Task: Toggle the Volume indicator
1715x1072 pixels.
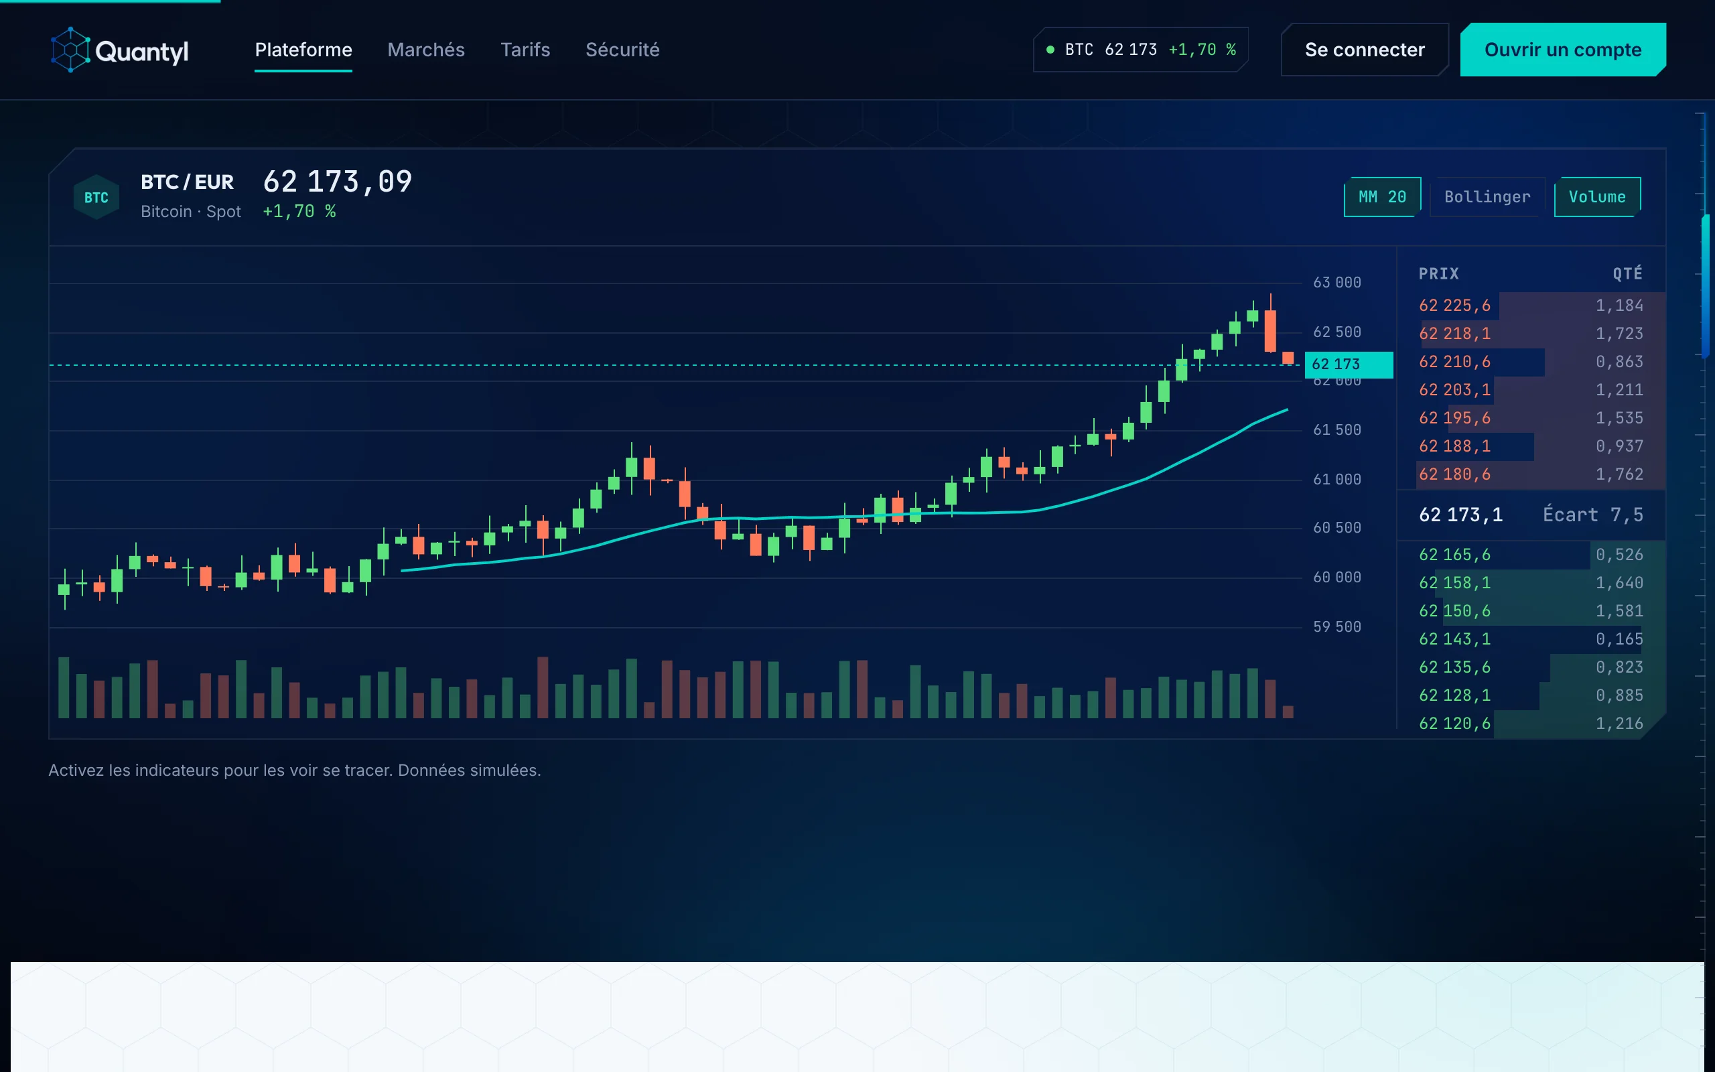Action: 1596,197
